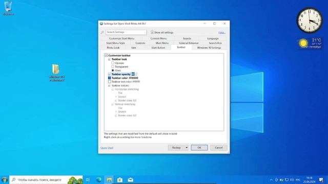328x184 pixels.
Task: Collapse the Taskbar texture group
Action: [109, 85]
